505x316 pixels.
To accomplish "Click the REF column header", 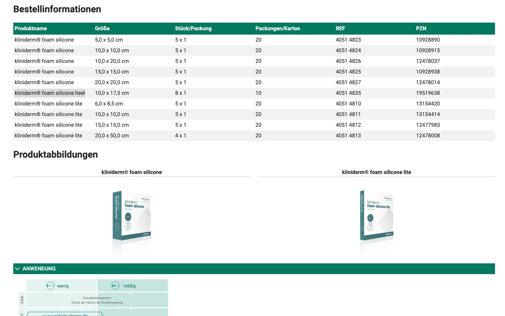I will [x=340, y=29].
